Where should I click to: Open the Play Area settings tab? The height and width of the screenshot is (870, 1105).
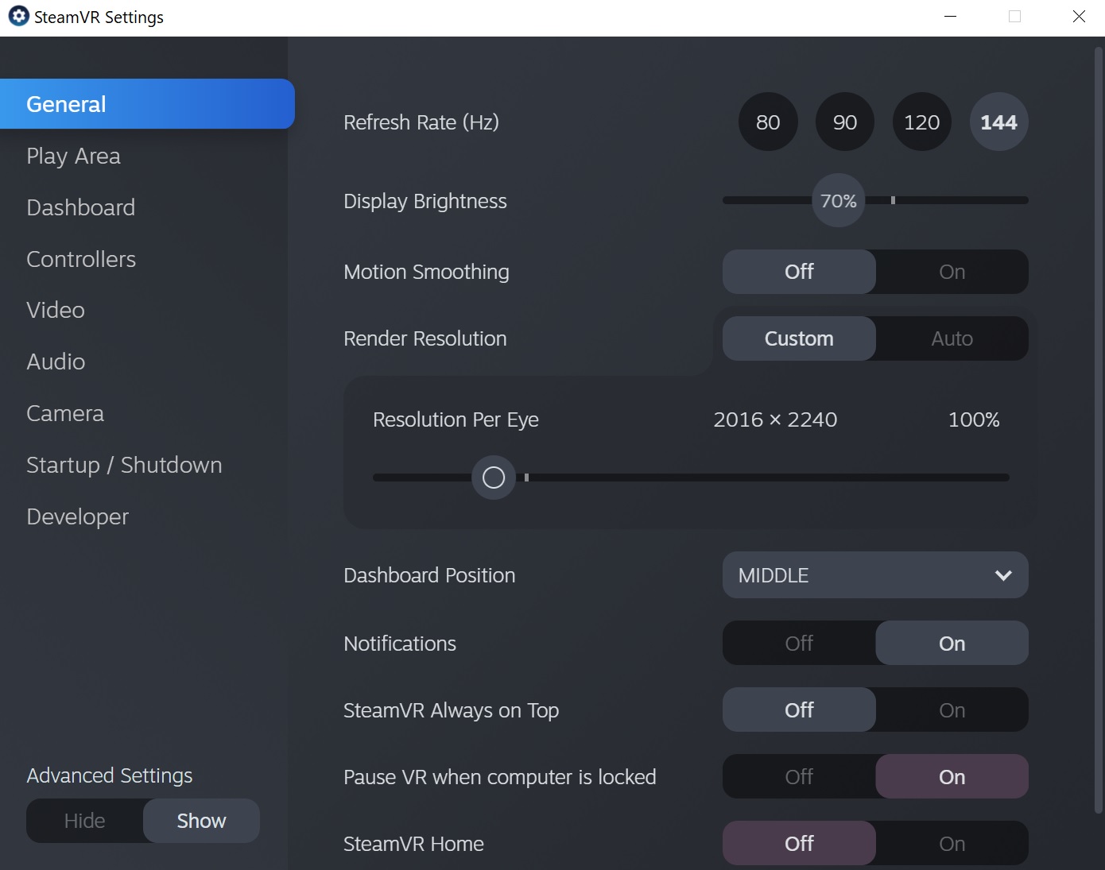click(73, 156)
